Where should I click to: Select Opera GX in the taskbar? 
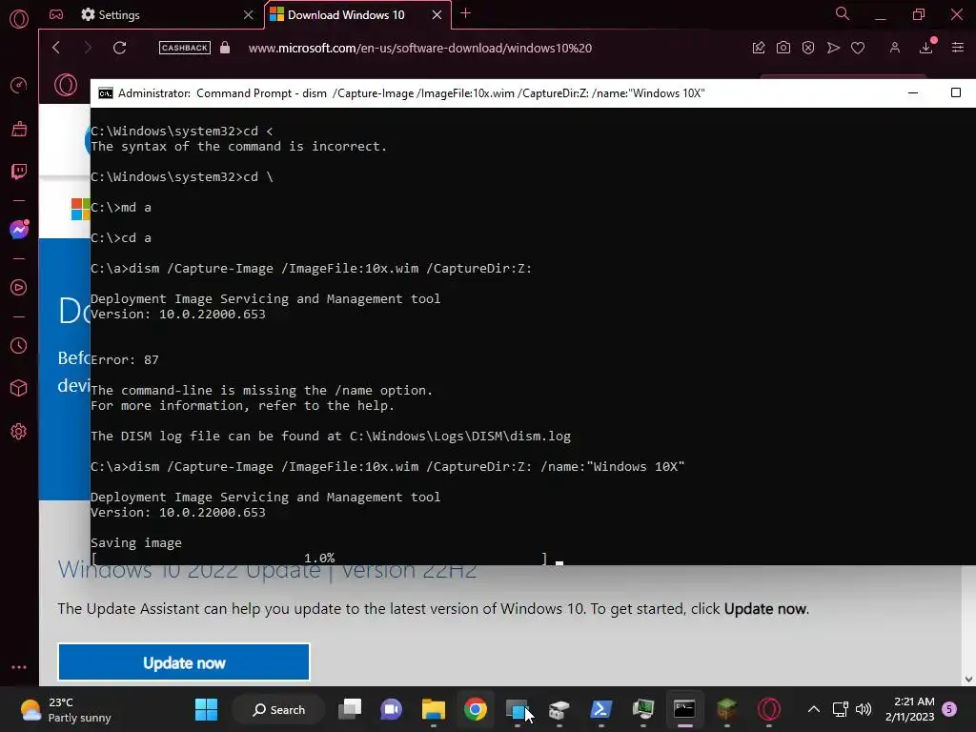(769, 709)
